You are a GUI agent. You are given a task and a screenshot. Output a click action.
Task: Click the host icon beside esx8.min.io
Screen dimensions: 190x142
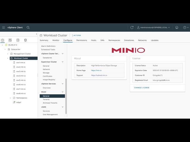(x=14, y=93)
